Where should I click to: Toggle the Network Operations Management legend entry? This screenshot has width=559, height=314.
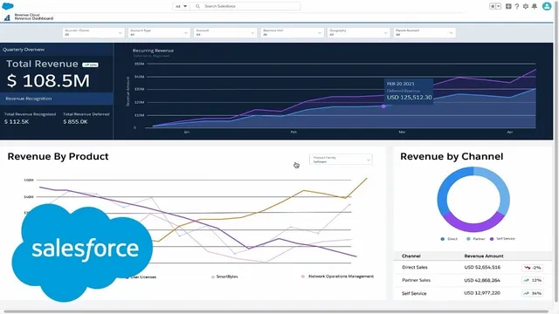(337, 276)
